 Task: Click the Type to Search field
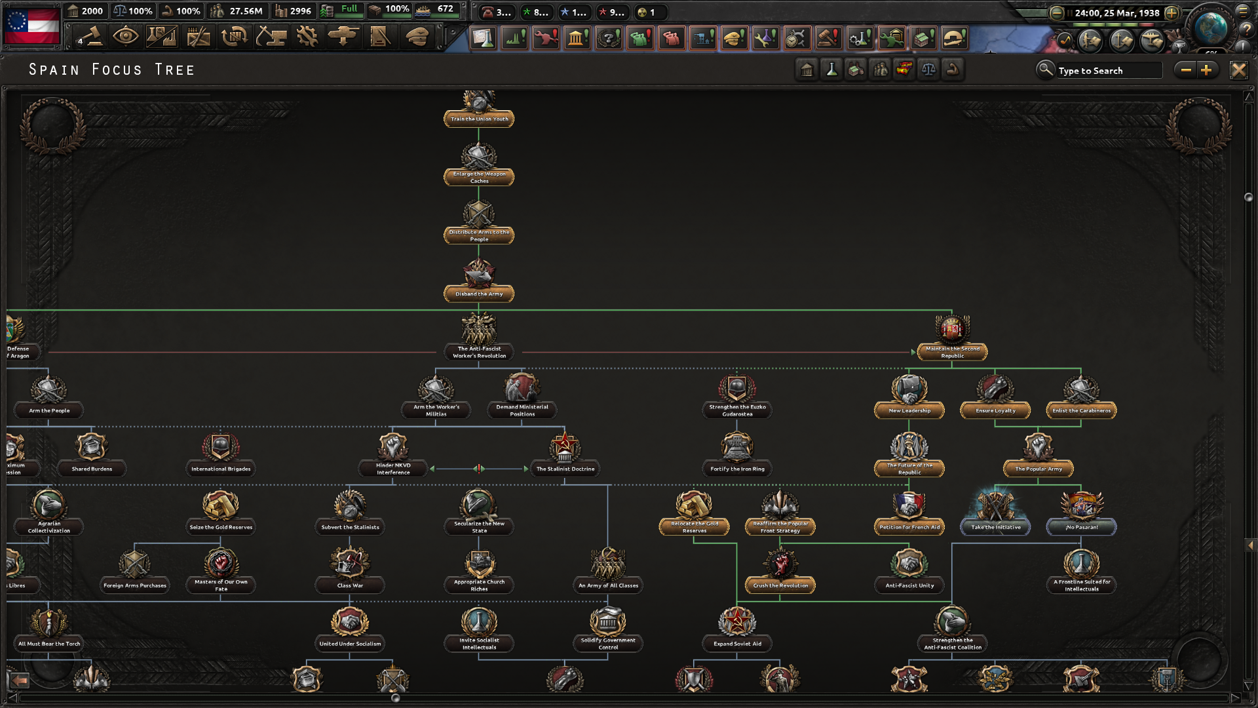[1109, 70]
